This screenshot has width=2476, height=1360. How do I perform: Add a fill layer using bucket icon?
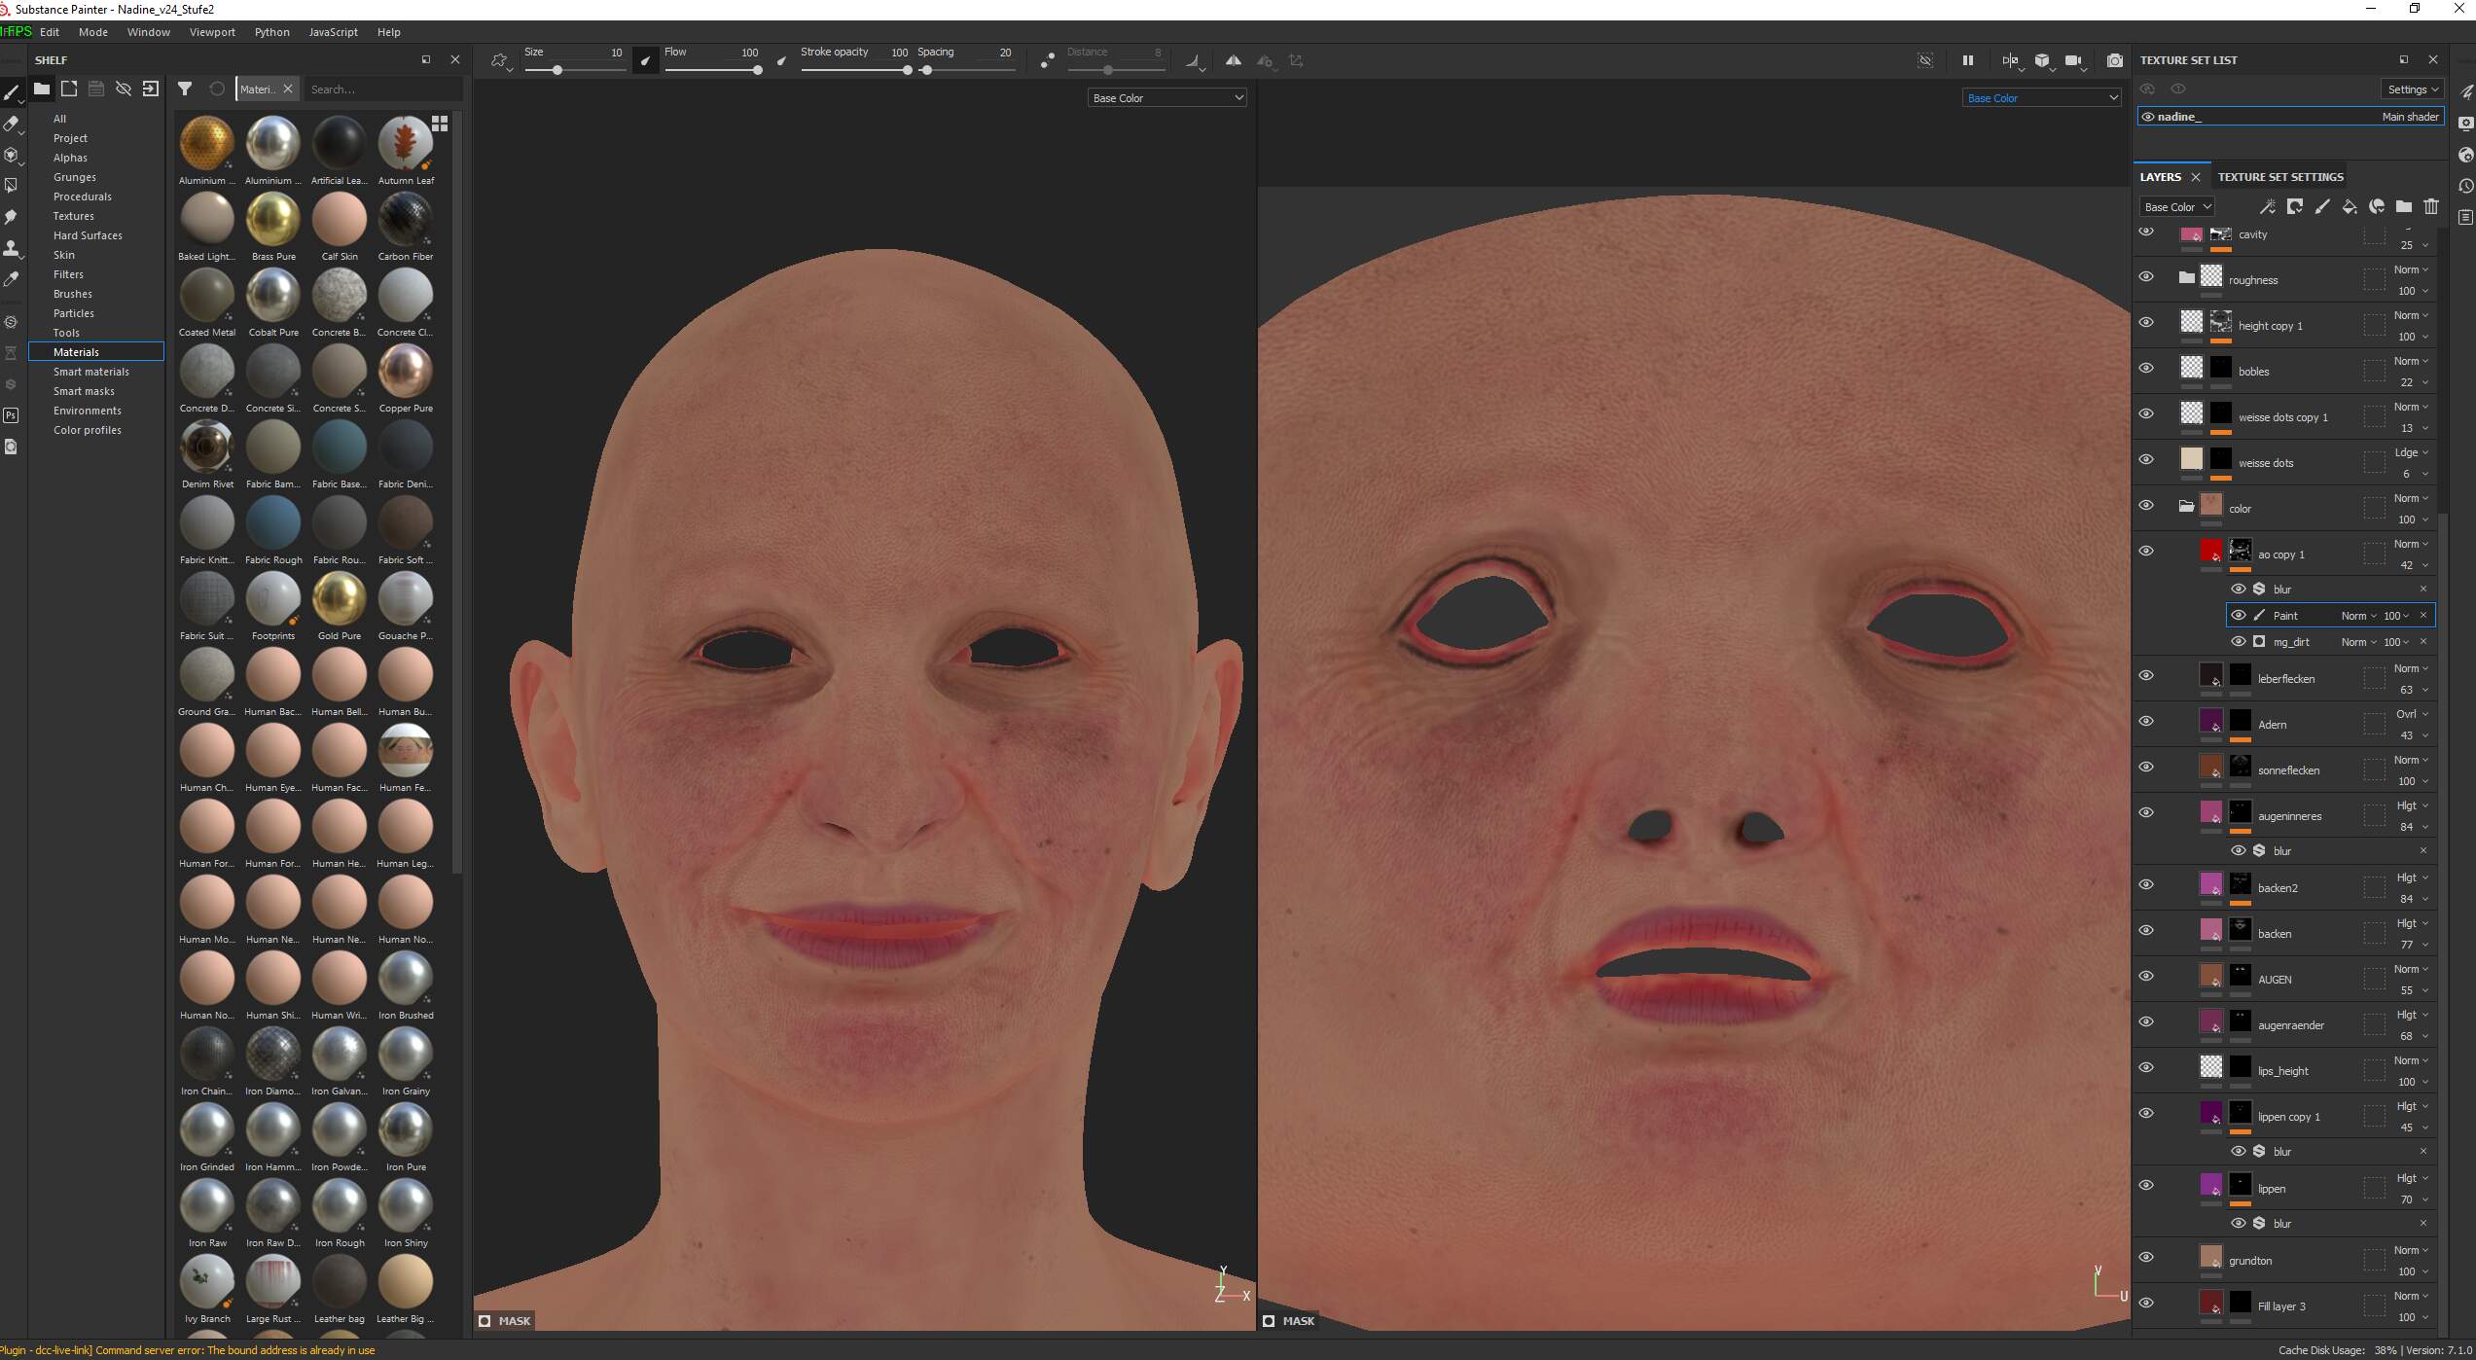point(2349,206)
